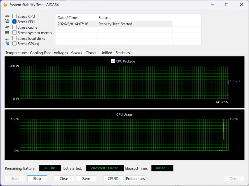
Task: Click the 200 W axis label
Action: [14, 66]
